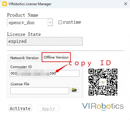Click the Product Name label
The width and height of the screenshot is (130, 120).
coord(23,15)
